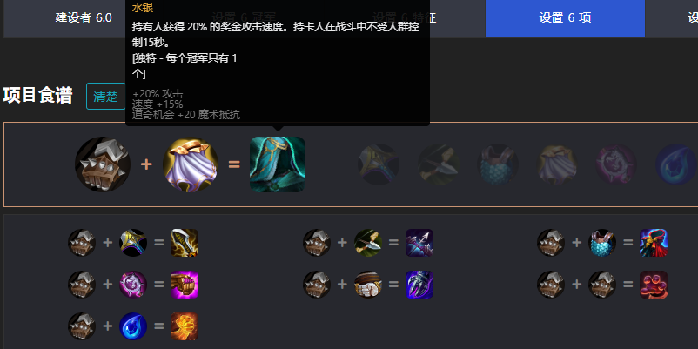698x349 pixels.
Task: Click the Infinity Edge recipe result icon
Action: [x=185, y=243]
